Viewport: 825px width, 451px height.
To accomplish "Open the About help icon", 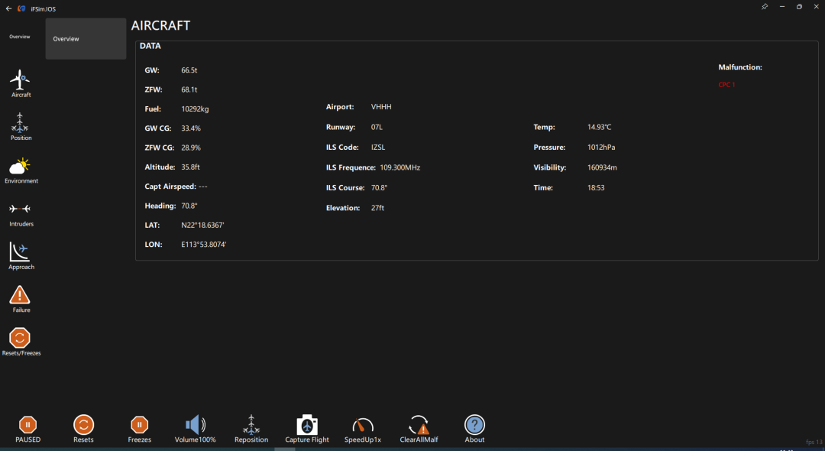I will pyautogui.click(x=474, y=426).
